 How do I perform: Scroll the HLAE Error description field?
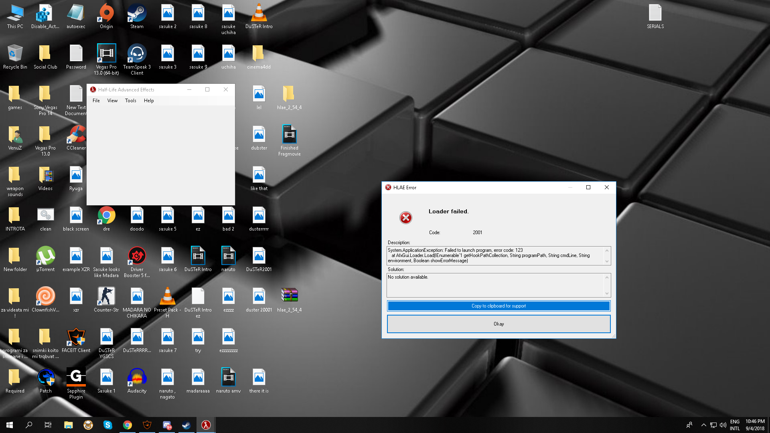(607, 261)
